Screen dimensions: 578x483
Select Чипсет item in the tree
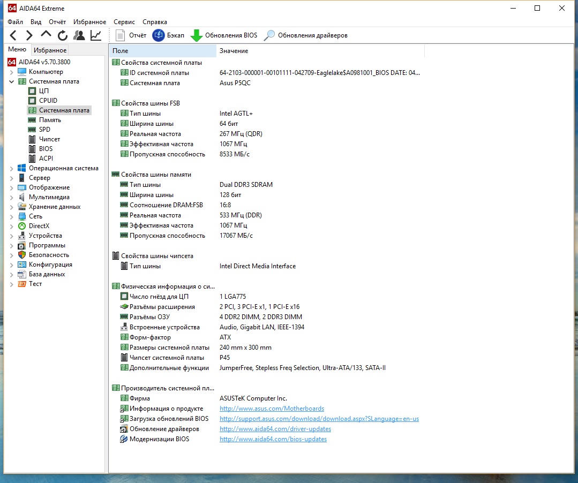(x=49, y=139)
